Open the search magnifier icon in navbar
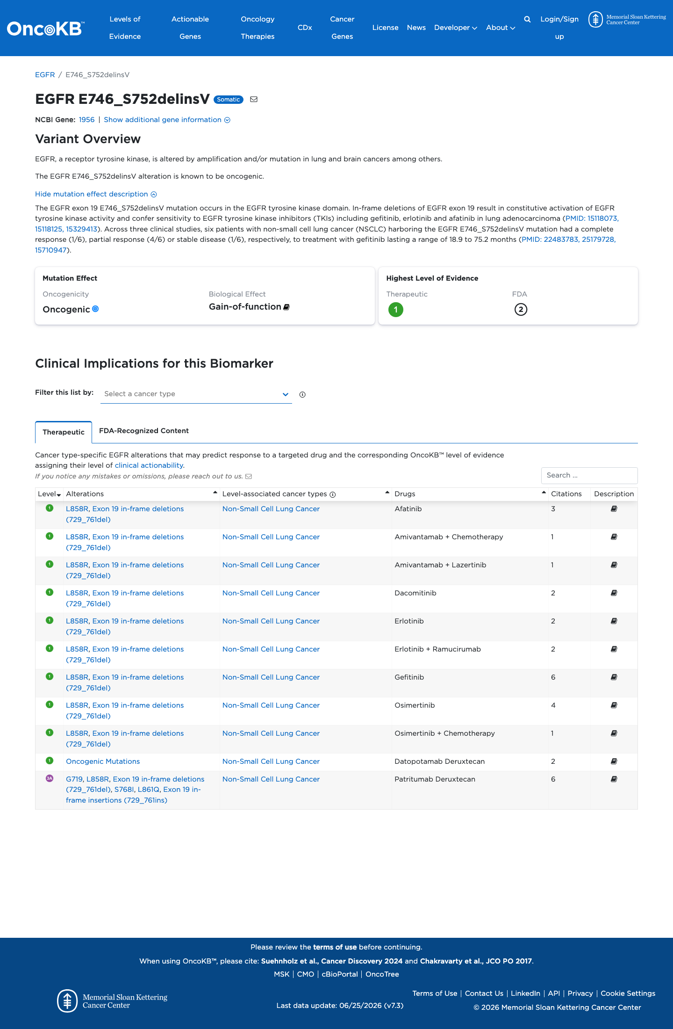The width and height of the screenshot is (673, 1029). coord(527,19)
